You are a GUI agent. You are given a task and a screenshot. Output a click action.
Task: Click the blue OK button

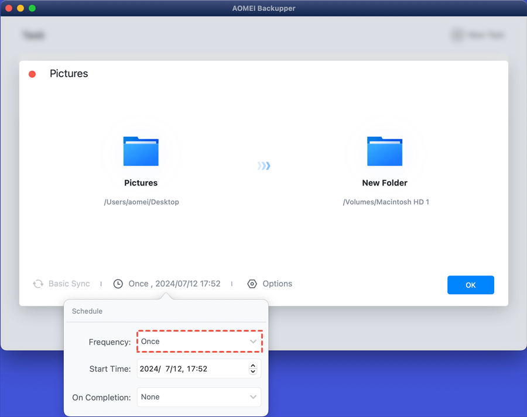[471, 285]
